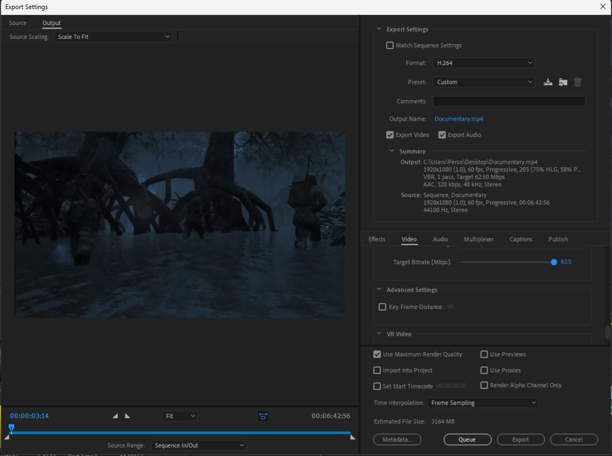Screen dimensions: 612x456
Task: Open the Source Range dropdown
Action: tap(198, 445)
